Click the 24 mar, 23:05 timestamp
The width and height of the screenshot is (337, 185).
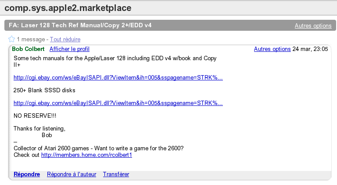(x=310, y=49)
